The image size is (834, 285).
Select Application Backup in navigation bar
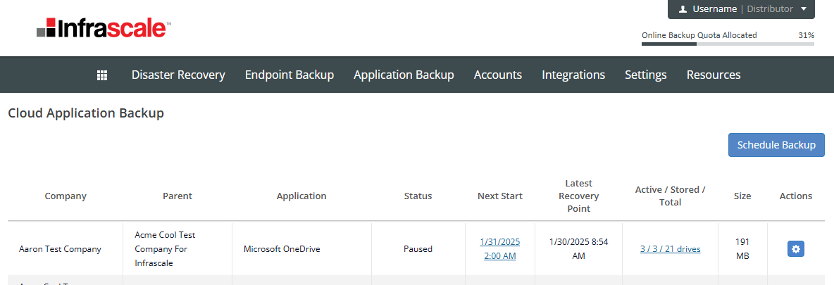pos(404,75)
